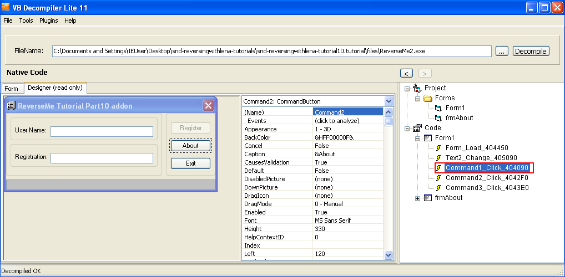Switch to the Designer (read only) tab

coord(55,88)
